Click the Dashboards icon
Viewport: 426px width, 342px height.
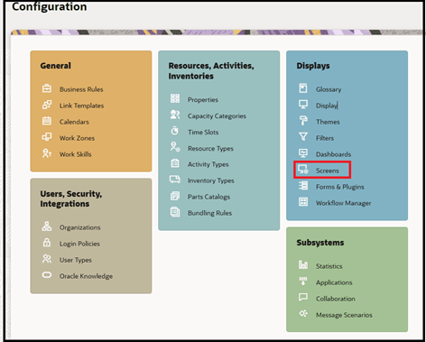point(303,153)
